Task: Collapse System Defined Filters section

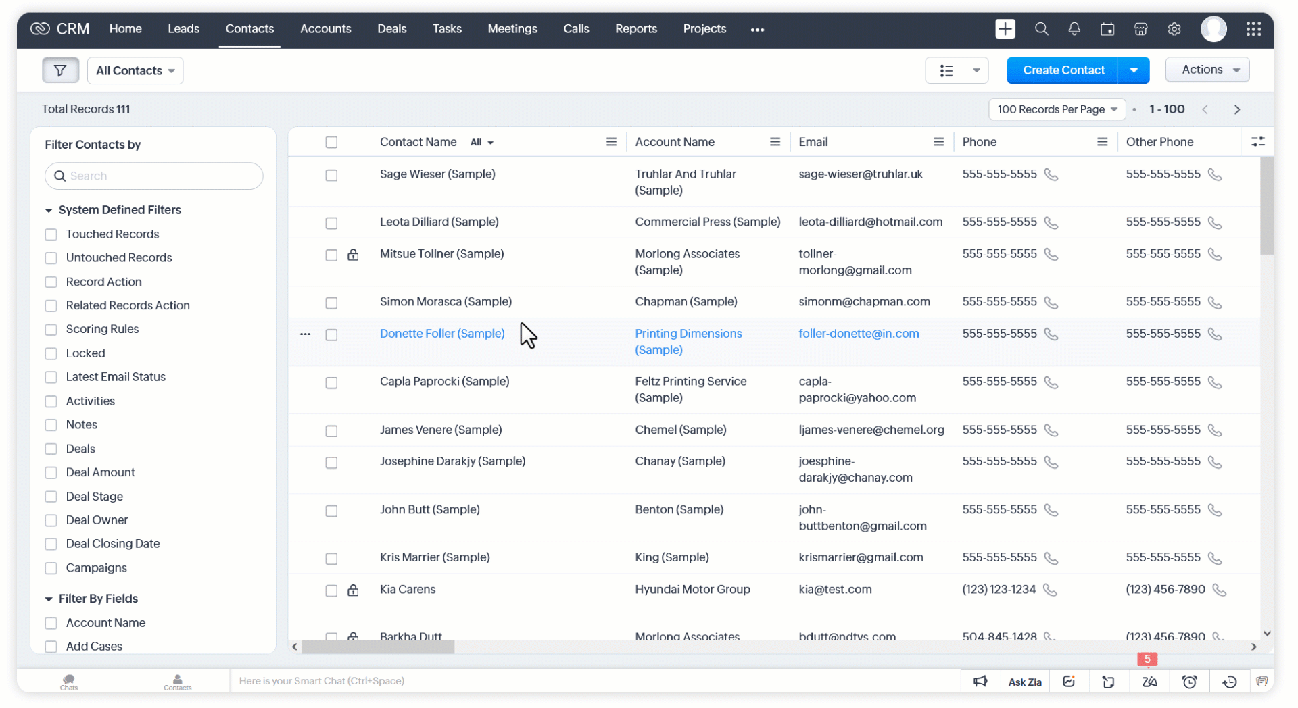Action: pyautogui.click(x=49, y=211)
